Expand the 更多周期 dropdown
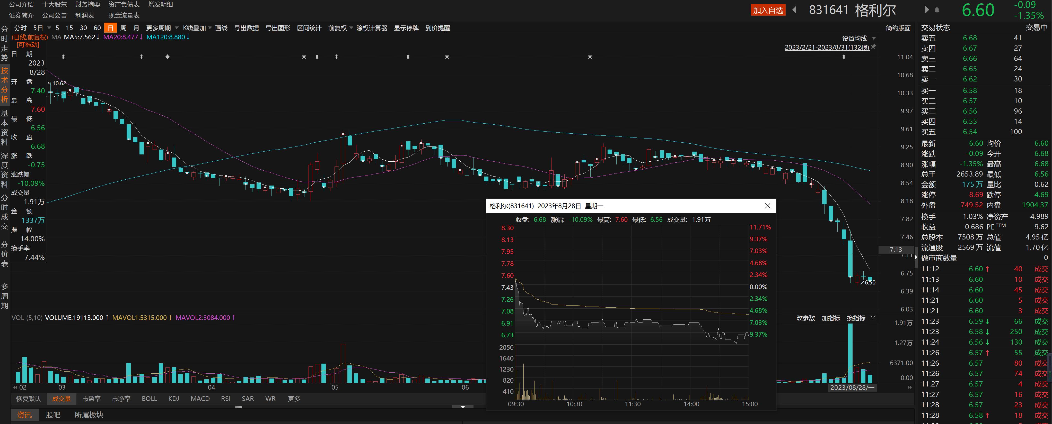 [x=177, y=28]
